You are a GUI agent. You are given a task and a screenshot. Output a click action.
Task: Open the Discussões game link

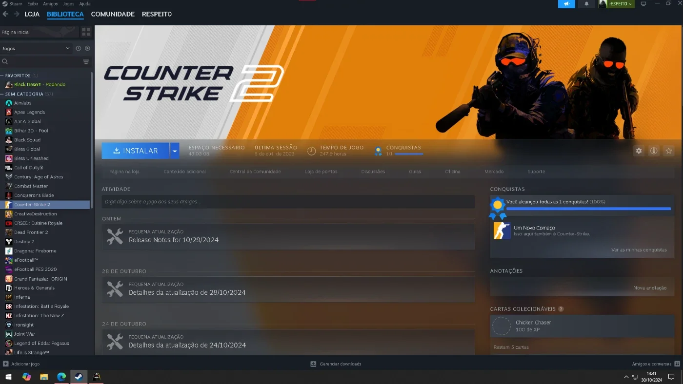373,172
